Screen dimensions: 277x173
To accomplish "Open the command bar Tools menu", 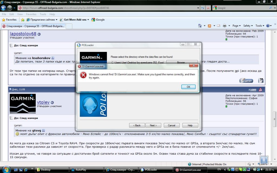I will [x=260, y=26].
